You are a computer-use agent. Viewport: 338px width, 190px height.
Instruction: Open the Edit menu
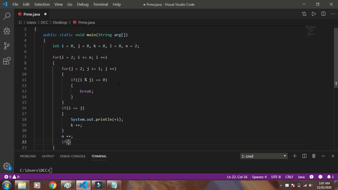pos(26,4)
